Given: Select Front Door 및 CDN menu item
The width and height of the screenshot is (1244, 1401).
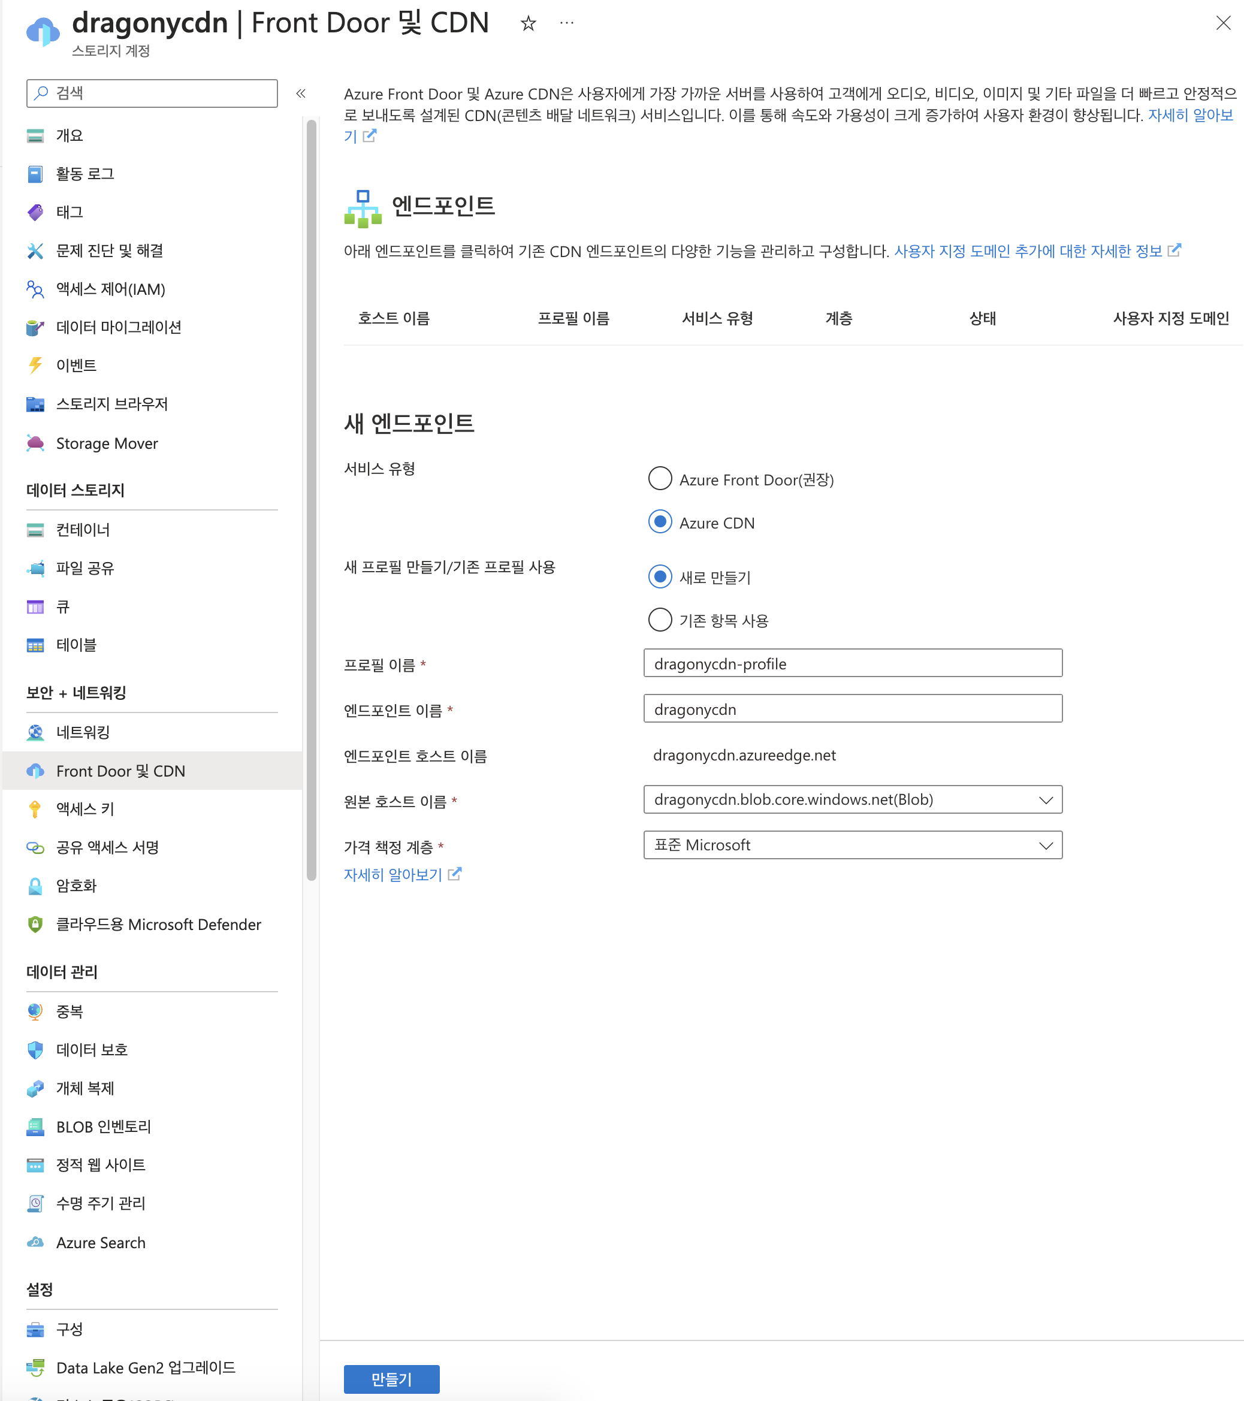Looking at the screenshot, I should 152,771.
